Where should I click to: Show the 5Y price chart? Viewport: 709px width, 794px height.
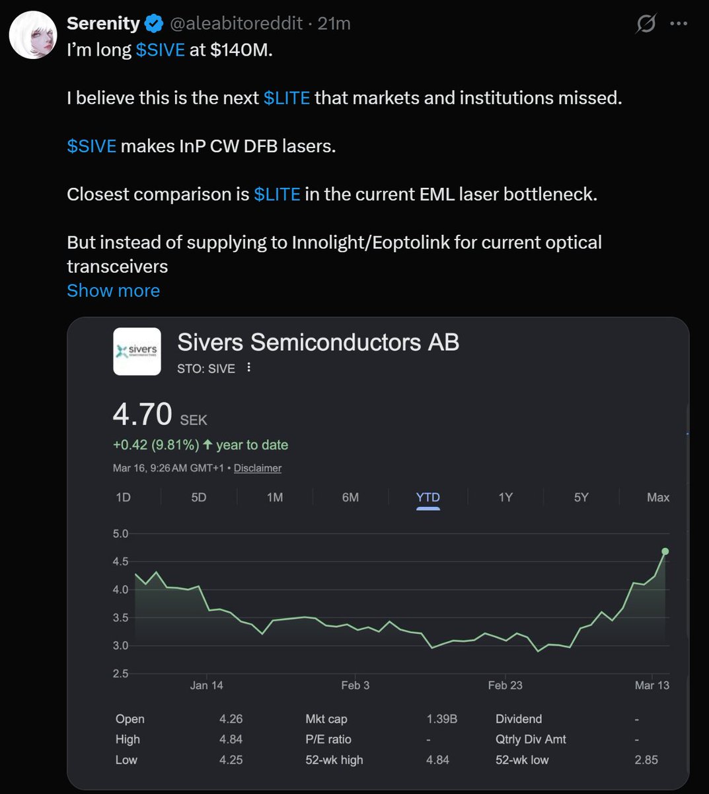pos(581,497)
